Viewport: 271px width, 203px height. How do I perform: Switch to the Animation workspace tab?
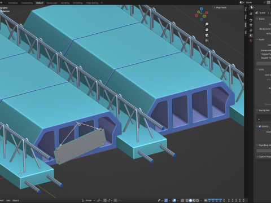pos(13,3)
